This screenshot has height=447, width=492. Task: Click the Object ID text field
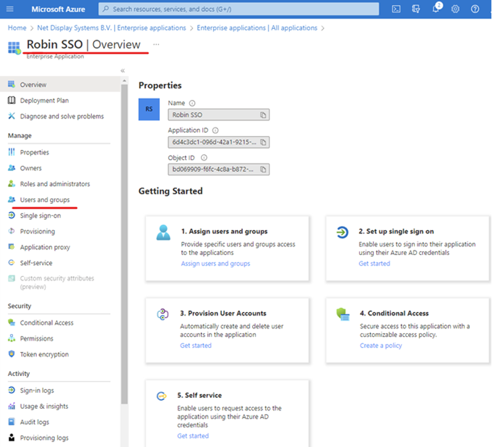click(x=218, y=170)
